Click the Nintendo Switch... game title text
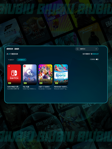Screen dimensions: 112x149 (x=61, y=87)
